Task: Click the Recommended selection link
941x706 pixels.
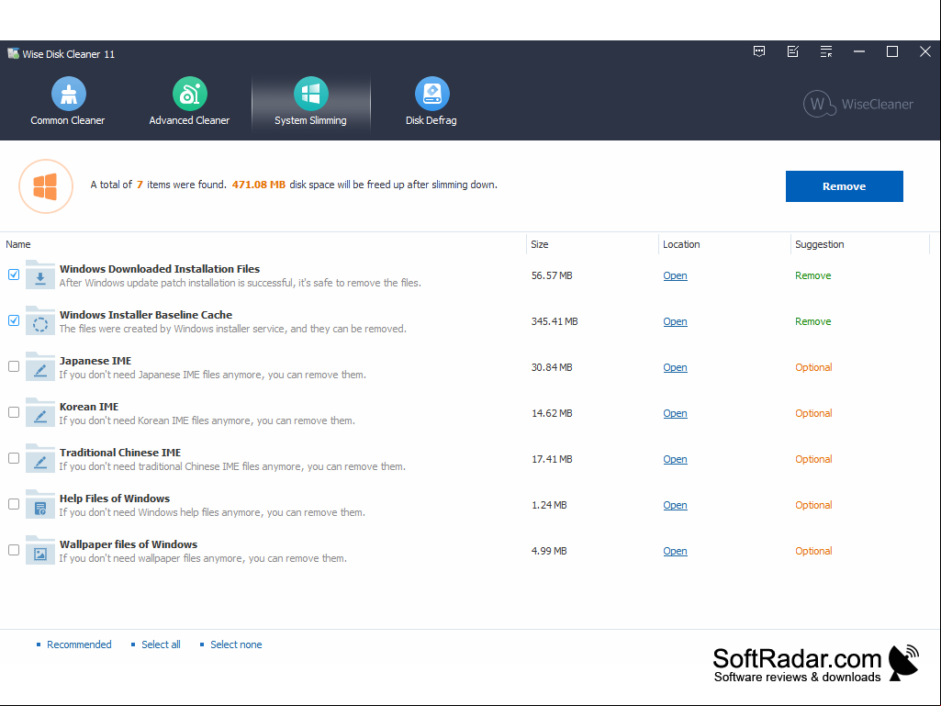Action: (x=79, y=644)
